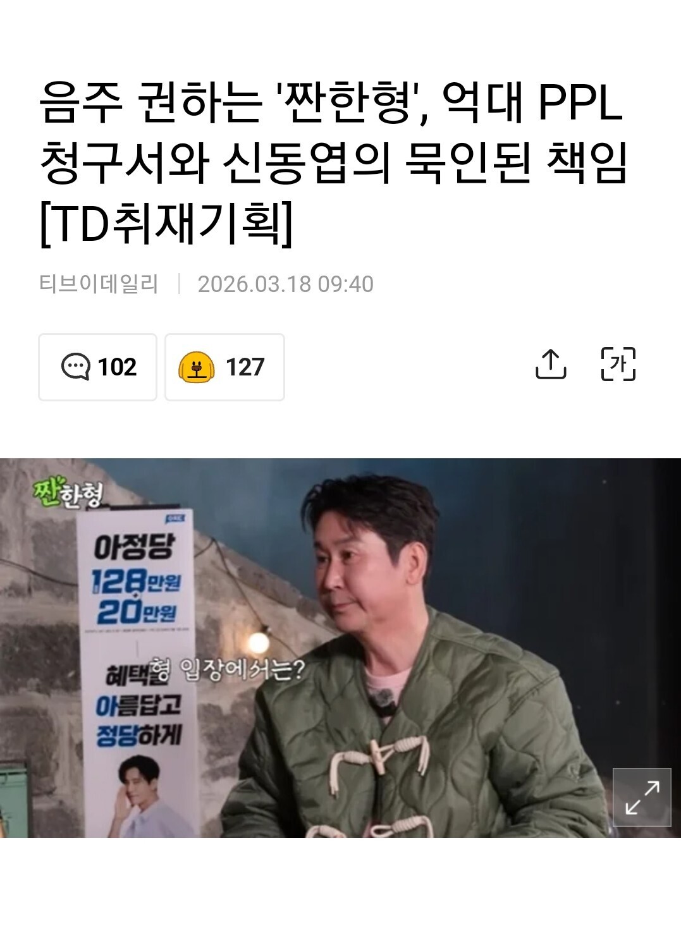The width and height of the screenshot is (681, 926).
Task: Click the 102 comments count
Action: [117, 367]
